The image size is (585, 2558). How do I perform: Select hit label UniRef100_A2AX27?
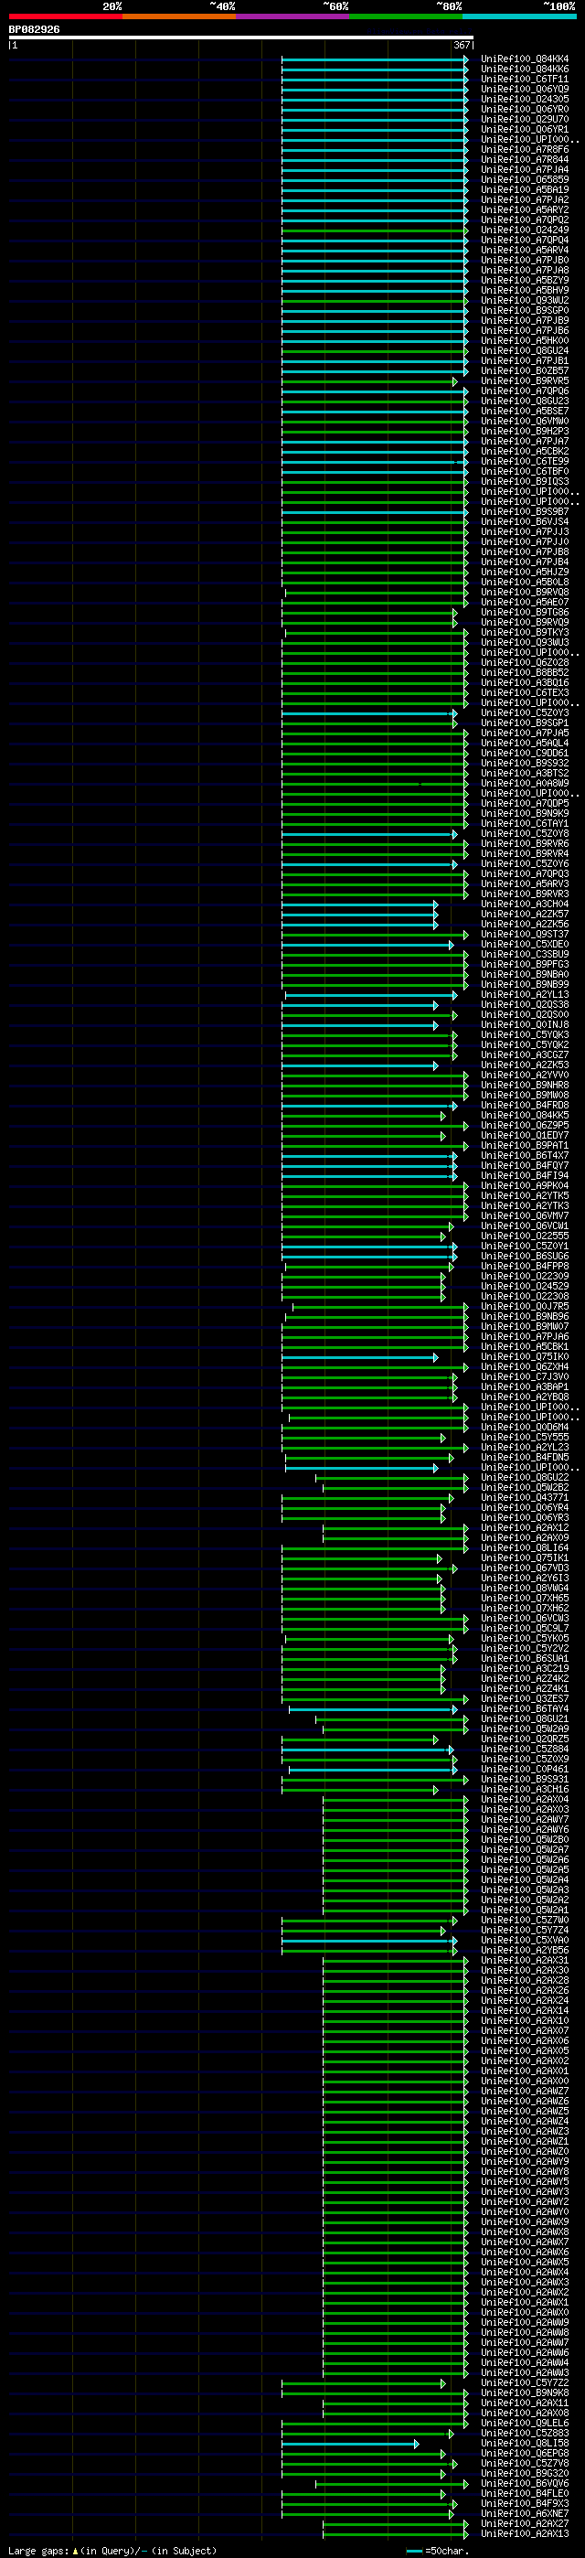(525, 2523)
